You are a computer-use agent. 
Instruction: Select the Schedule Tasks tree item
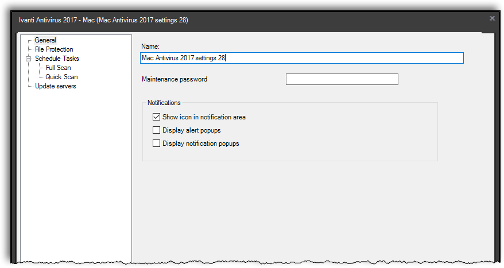[x=57, y=59]
